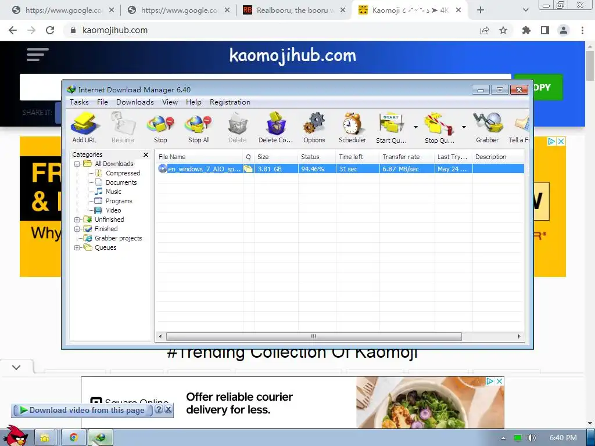595x446 pixels.
Task: Click the kaomojihub.com address bar
Action: click(x=274, y=30)
